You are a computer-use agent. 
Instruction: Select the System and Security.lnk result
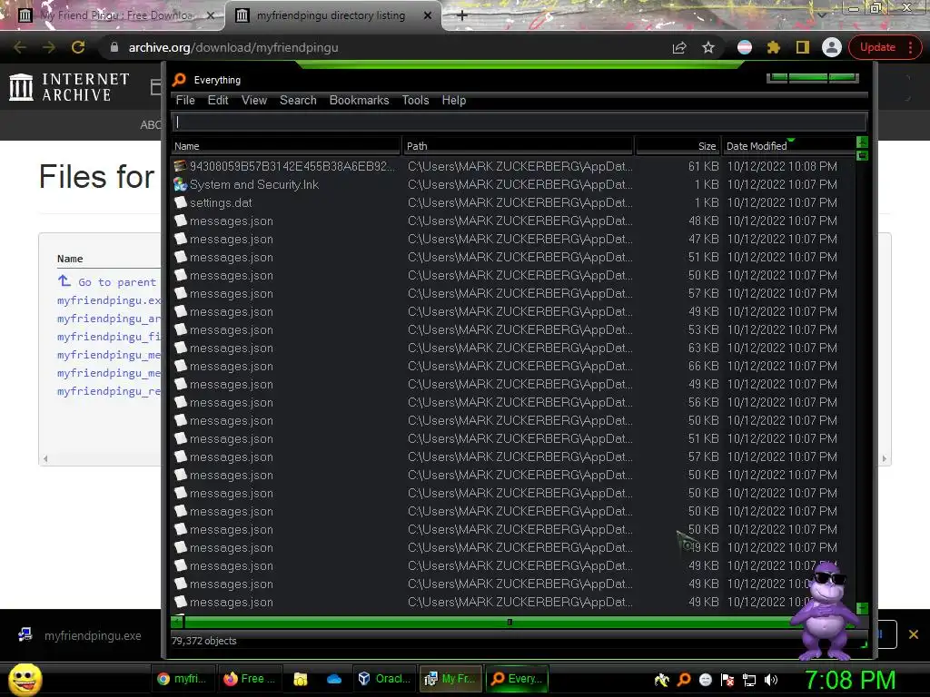[513, 185]
